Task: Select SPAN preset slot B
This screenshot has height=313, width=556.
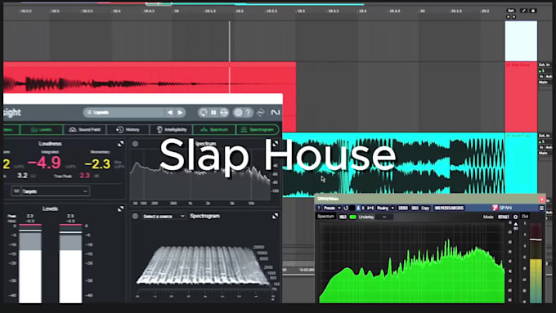Action: click(363, 208)
